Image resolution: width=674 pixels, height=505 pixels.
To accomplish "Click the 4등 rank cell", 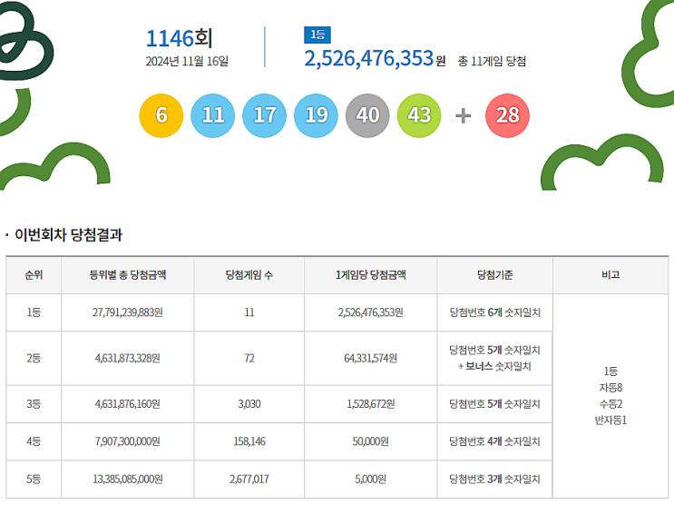I will (34, 441).
